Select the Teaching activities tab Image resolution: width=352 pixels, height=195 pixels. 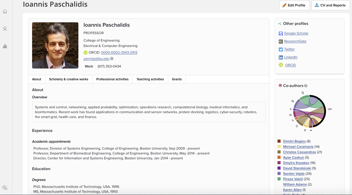pyautogui.click(x=150, y=79)
